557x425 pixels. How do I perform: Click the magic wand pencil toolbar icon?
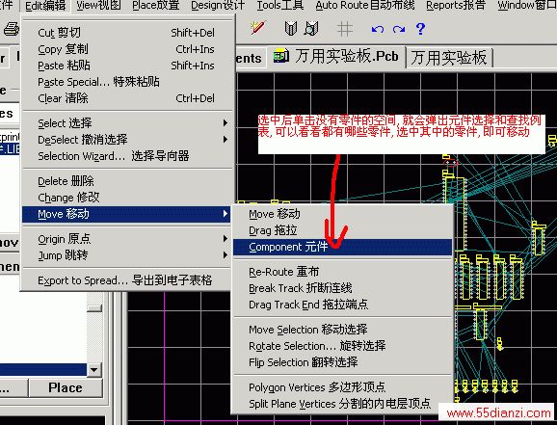click(258, 28)
